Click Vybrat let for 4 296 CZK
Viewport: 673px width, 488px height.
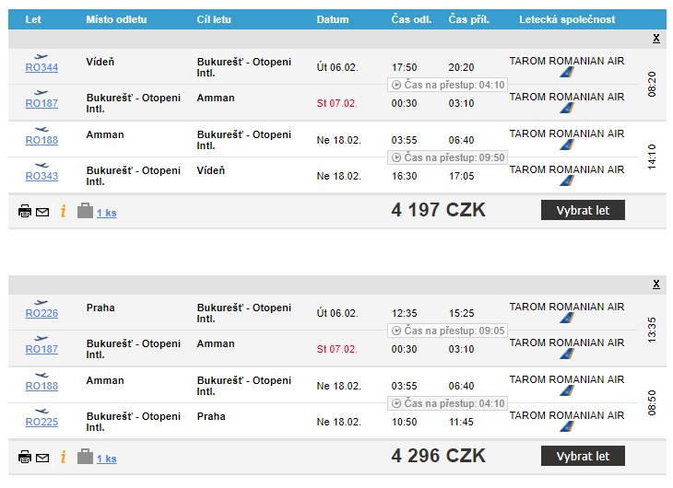tap(583, 456)
